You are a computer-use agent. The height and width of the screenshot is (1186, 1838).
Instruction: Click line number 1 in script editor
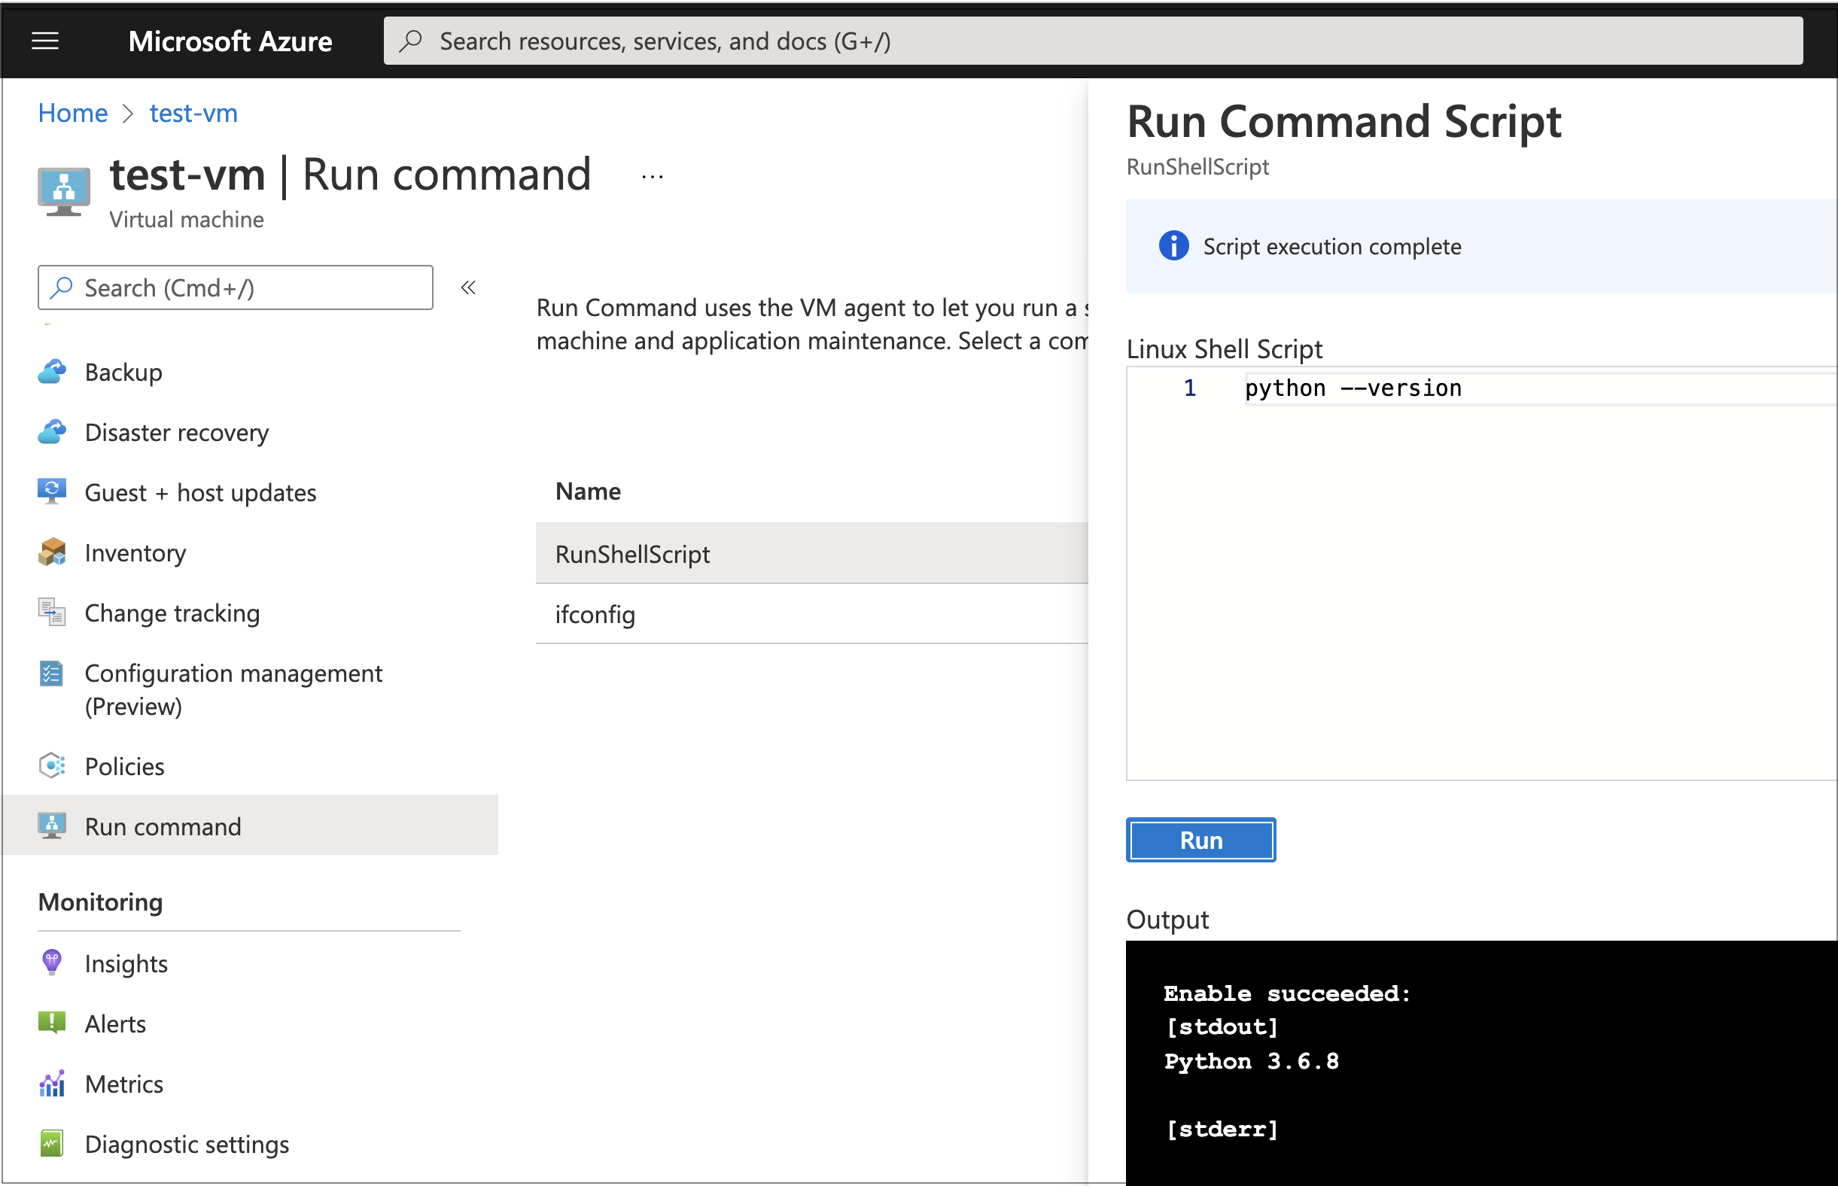pos(1189,388)
